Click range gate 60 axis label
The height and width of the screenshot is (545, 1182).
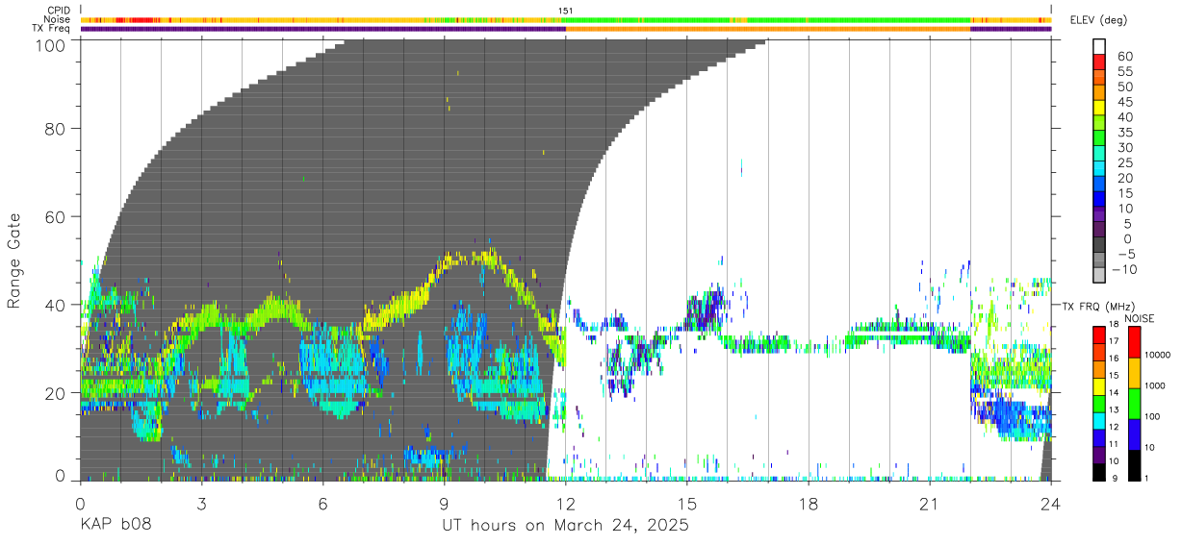pyautogui.click(x=56, y=217)
